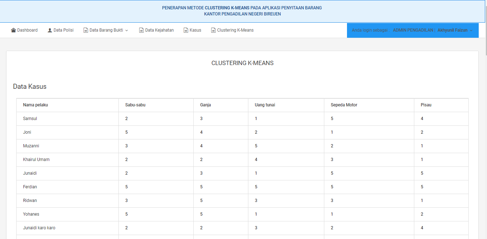Select the name "Junaidi karo karo"

(39, 228)
